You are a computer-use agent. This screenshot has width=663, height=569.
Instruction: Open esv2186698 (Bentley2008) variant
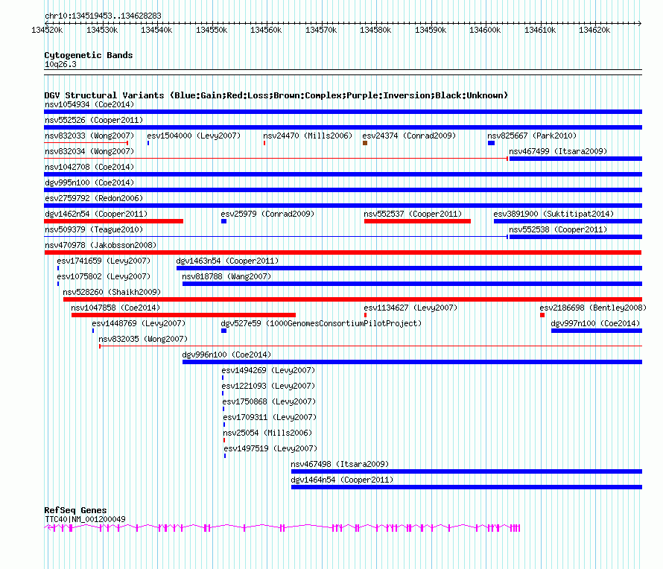[x=593, y=308]
